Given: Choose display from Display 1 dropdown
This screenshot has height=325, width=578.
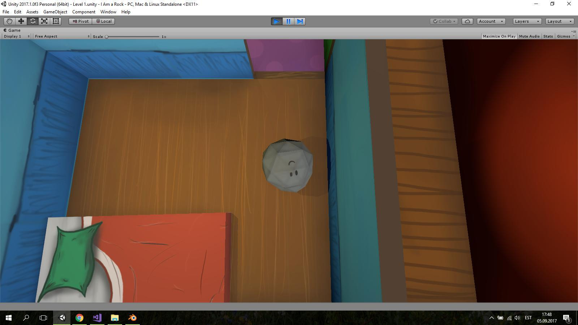Looking at the screenshot, I should (17, 36).
